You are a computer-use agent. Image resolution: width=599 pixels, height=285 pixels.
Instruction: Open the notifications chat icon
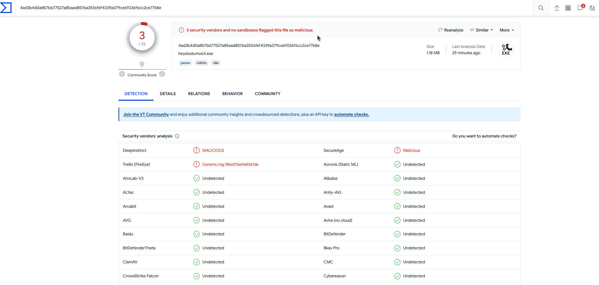pos(580,8)
